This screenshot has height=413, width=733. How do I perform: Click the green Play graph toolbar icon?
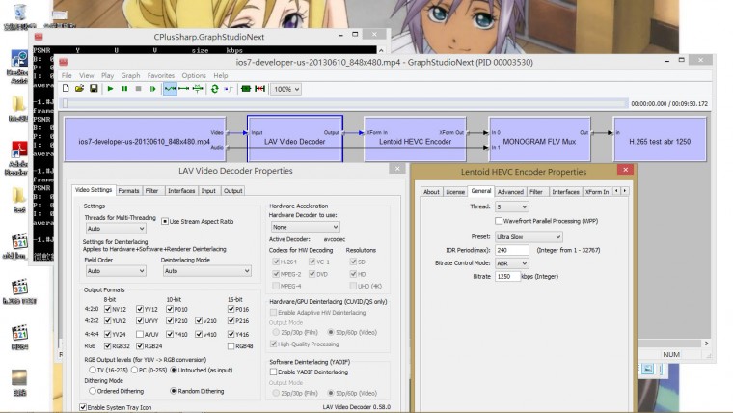pyautogui.click(x=110, y=89)
